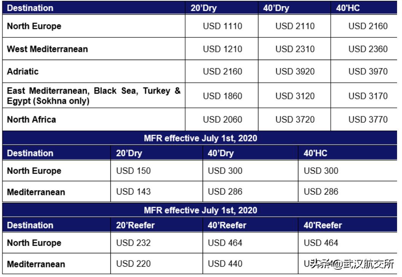Image resolution: width=402 pixels, height=277 pixels.
Task: Select the USD 150 MFR cell
Action: pyautogui.click(x=133, y=171)
